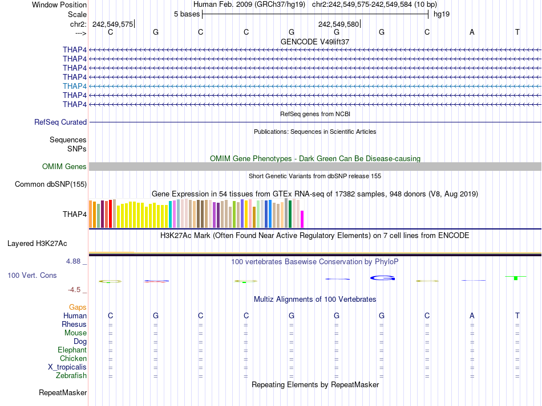This screenshot has width=542, height=406.
Task: Click the -4.5 PhyloP lower scale value
Action: tap(74, 290)
